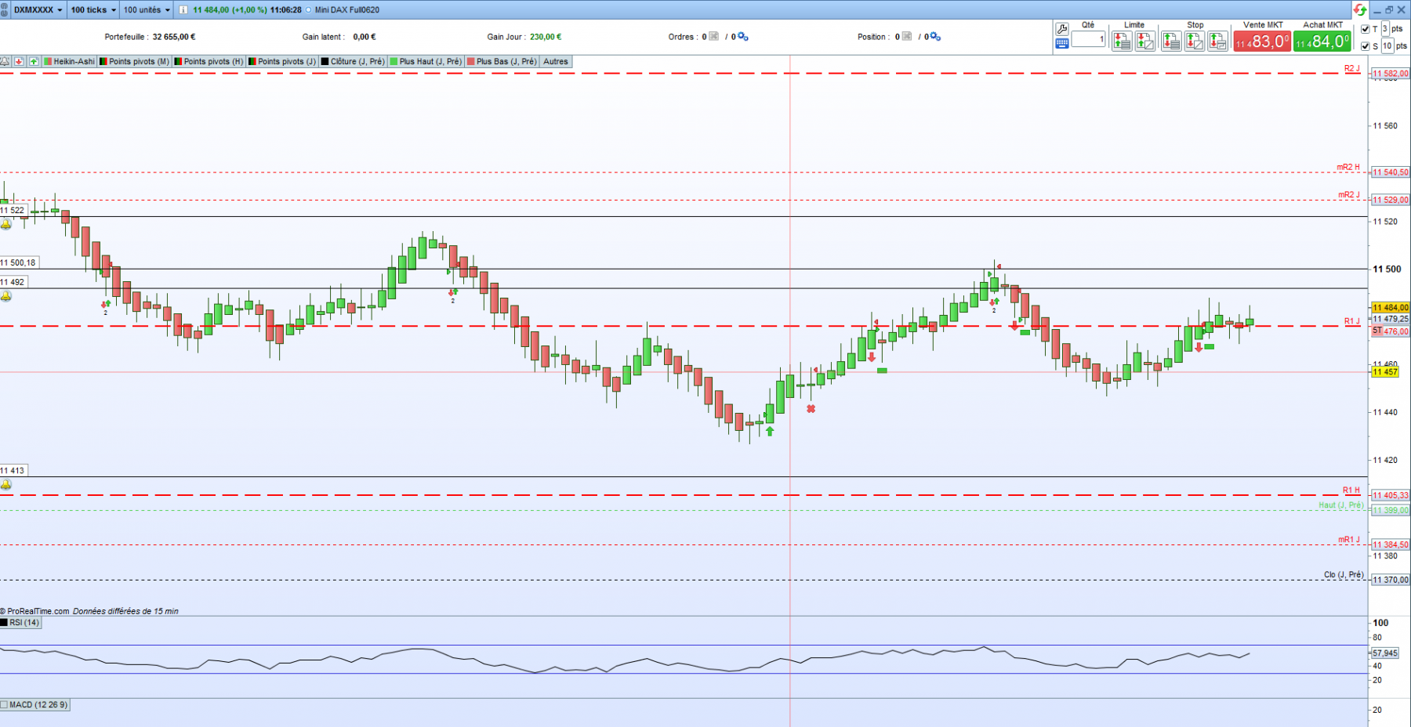The image size is (1411, 727).
Task: Click the red down-arrow icon in the indicator bar
Action: 19,61
